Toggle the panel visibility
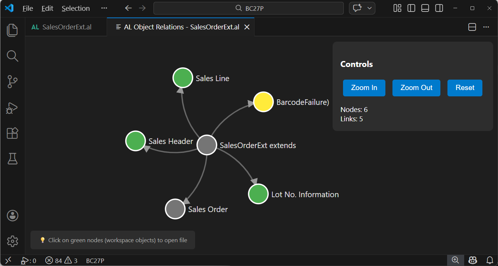This screenshot has height=266, width=498. [x=425, y=8]
